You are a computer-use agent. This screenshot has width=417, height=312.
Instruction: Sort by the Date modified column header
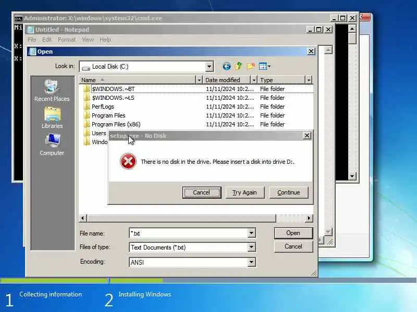(x=227, y=80)
